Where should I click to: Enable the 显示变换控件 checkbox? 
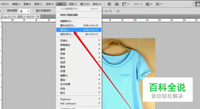[x=34, y=11]
